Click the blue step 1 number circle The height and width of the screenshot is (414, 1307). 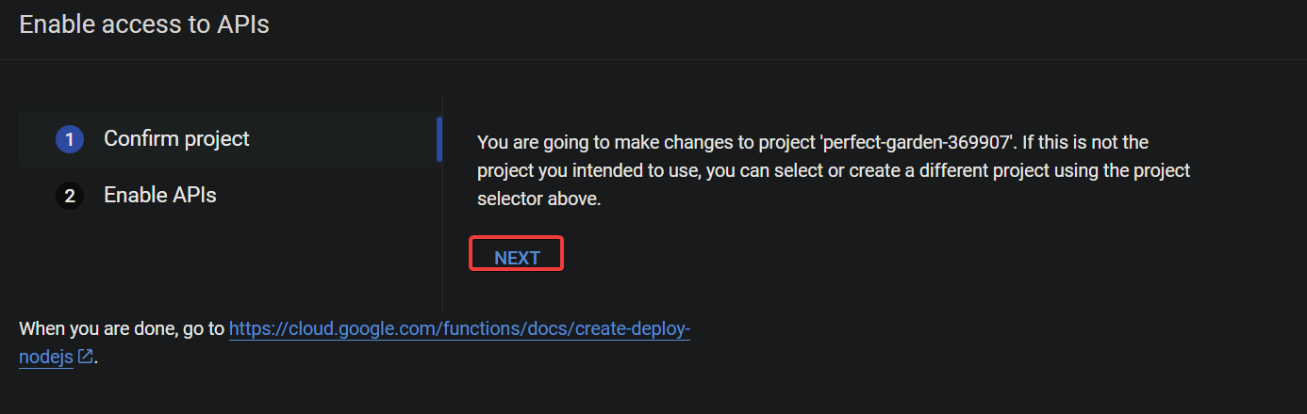pyautogui.click(x=70, y=139)
